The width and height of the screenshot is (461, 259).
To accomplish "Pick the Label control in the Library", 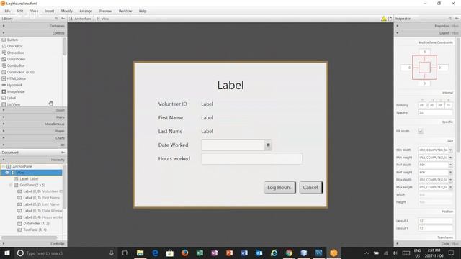I will pyautogui.click(x=12, y=98).
